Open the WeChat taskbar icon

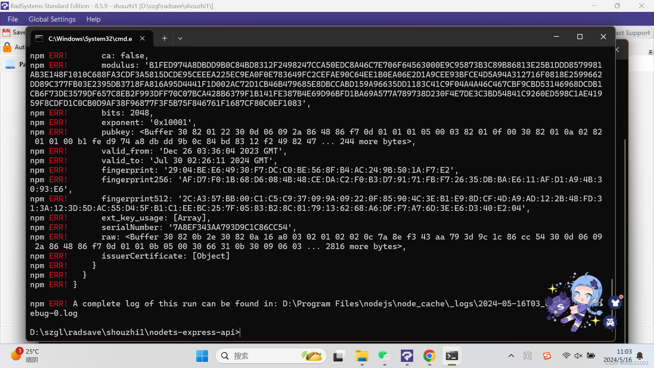pyautogui.click(x=384, y=356)
